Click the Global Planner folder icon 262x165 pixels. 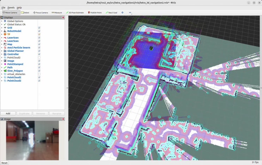point(5,51)
